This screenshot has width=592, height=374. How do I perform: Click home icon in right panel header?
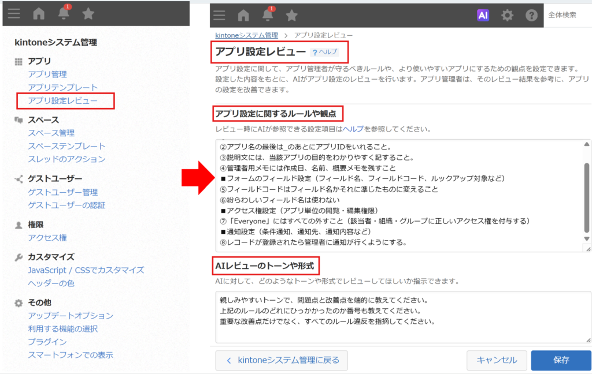(x=243, y=16)
